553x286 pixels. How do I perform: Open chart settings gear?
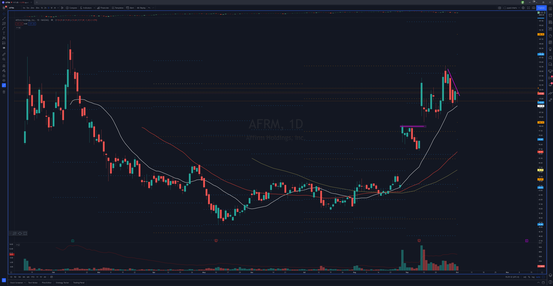523,8
